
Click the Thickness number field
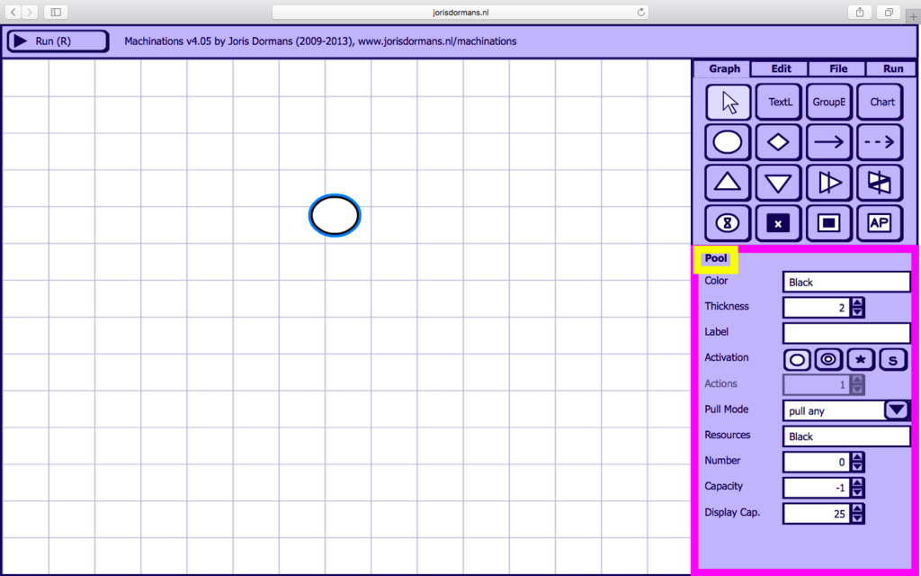pos(817,308)
